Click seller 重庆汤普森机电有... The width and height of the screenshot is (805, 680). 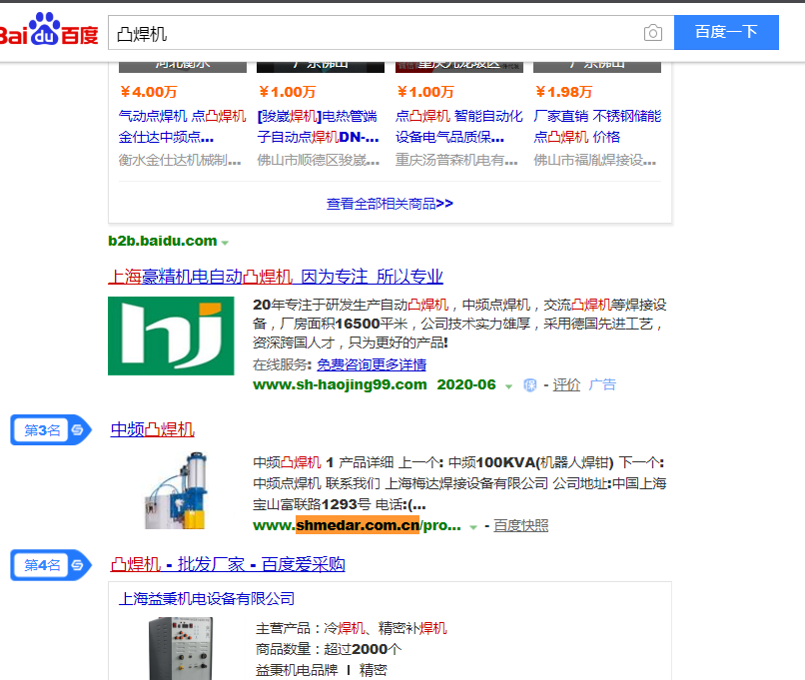[x=456, y=160]
